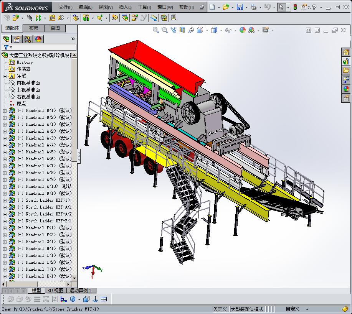Open the 视图(V) menu
The width and height of the screenshot is (352, 314).
pos(106,7)
